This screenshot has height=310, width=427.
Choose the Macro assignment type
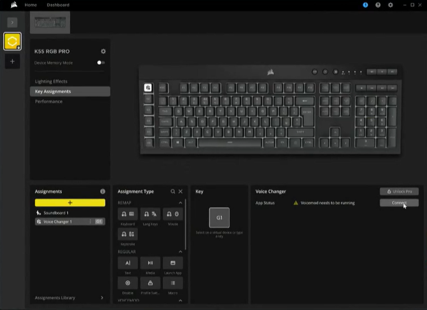[173, 283]
